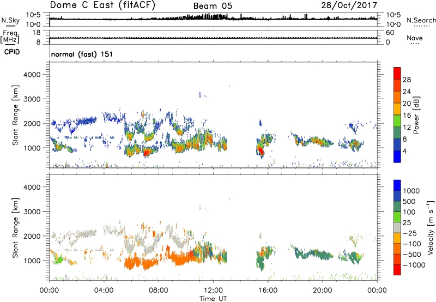Click the '3000' range tick in power panel
436x302 pixels.
[x=32, y=99]
